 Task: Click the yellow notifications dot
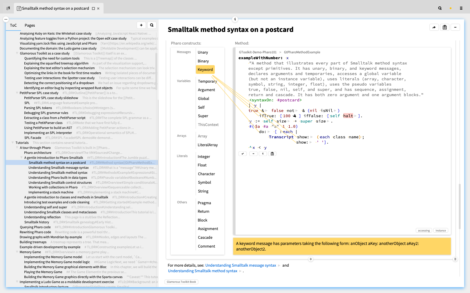coord(451,8)
